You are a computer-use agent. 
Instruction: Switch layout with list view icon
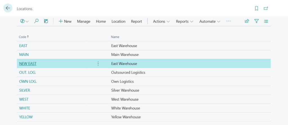click(266, 21)
